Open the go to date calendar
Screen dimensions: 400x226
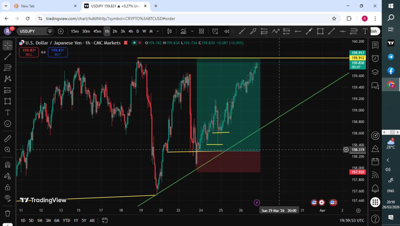(x=105, y=220)
